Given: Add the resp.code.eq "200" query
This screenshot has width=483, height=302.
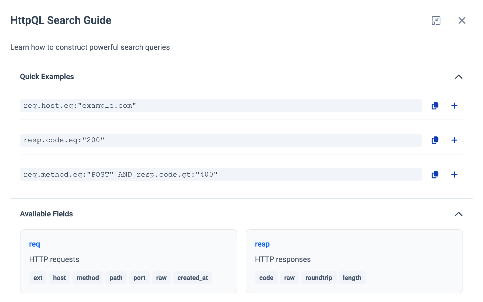Looking at the screenshot, I should click(454, 140).
